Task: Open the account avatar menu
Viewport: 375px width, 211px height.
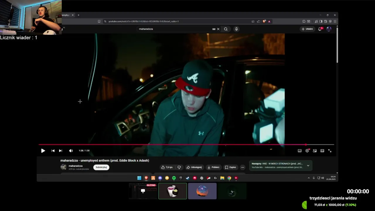Action: click(329, 29)
